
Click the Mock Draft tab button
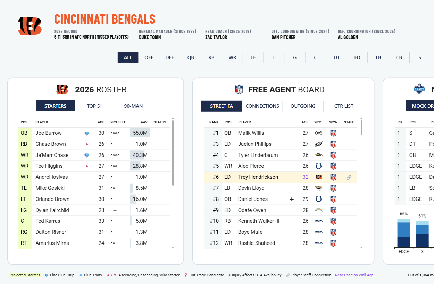(420, 106)
